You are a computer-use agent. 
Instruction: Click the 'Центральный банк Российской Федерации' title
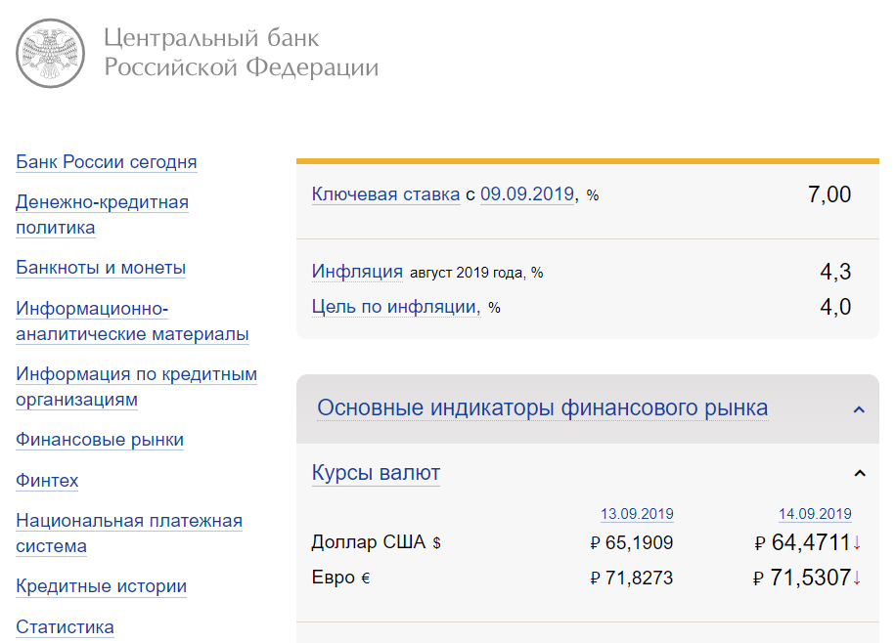(x=241, y=53)
